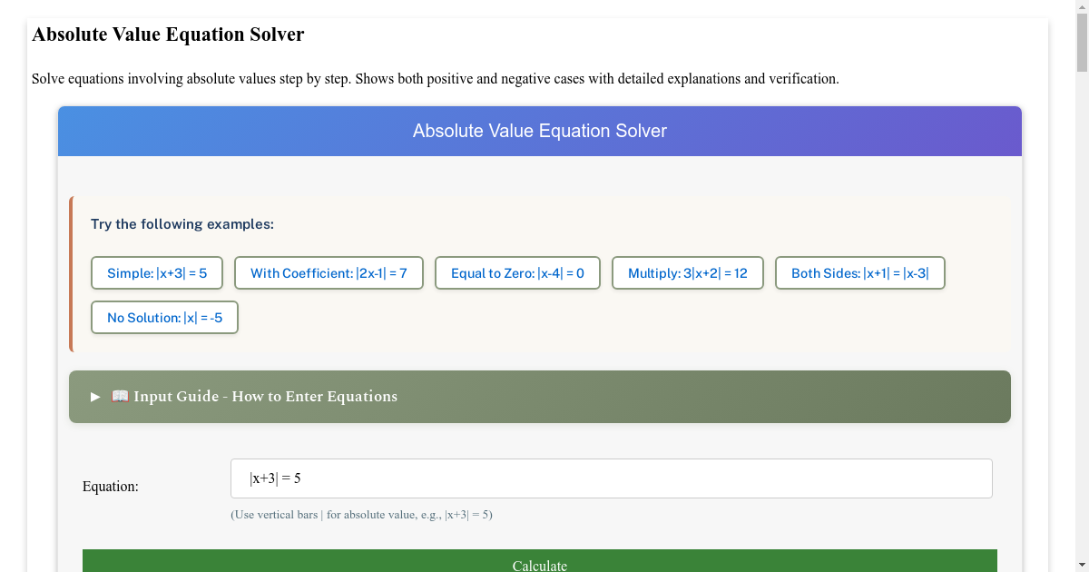
Task: Click inside the Equation input field
Action: tap(612, 478)
